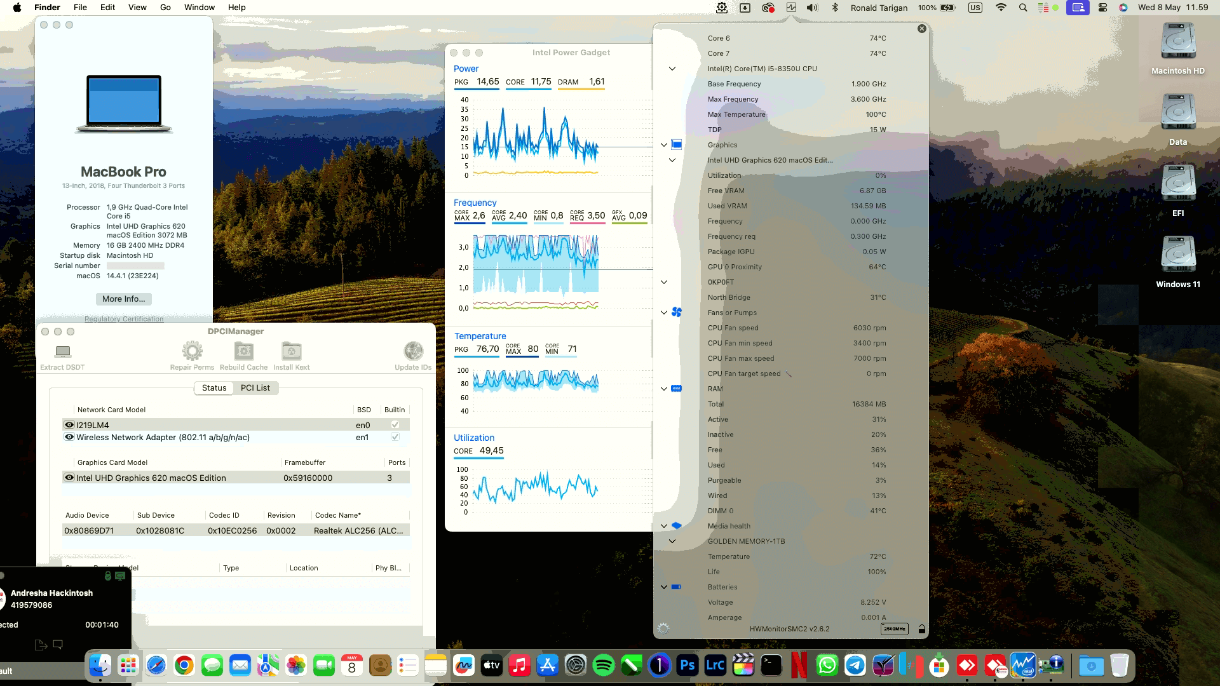Click the unlock padlock at the bottom of HWMonitorSMC2
The image size is (1220, 686).
tap(921, 628)
